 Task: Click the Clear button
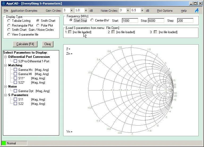point(48,44)
